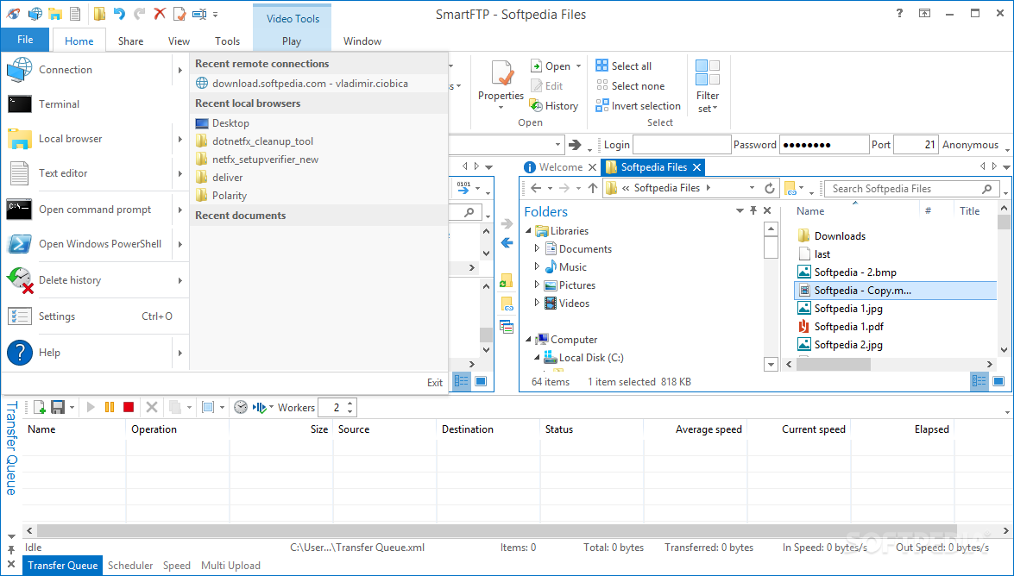Click the Add new queue item icon
1014x576 pixels.
click(39, 407)
